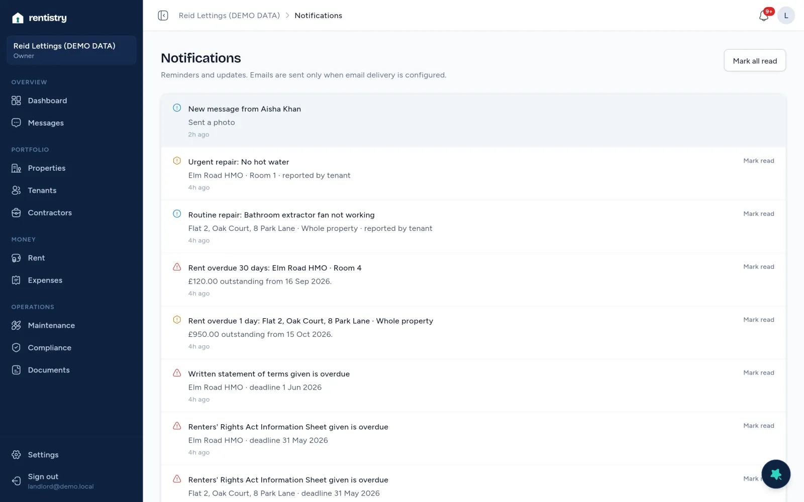Screen dimensions: 804x502
Task: Navigate to Tenants in the sidebar
Action: [71, 190]
